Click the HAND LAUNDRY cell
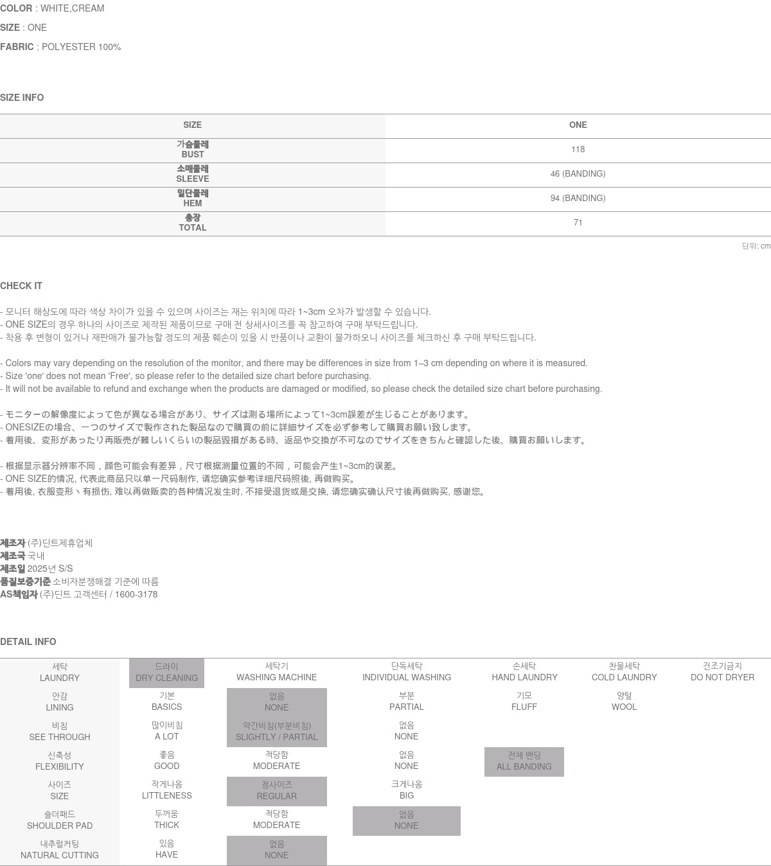Screen dimensions: 771x866 [x=524, y=672]
